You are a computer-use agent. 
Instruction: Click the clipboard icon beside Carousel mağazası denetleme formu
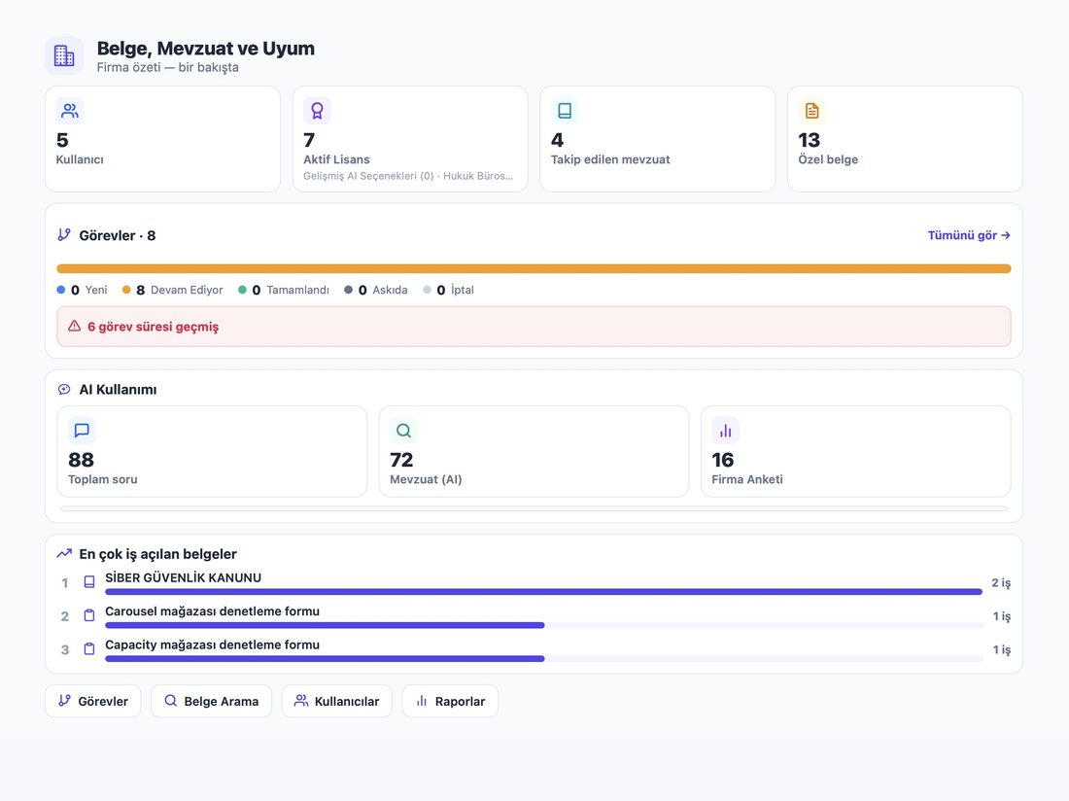click(89, 615)
